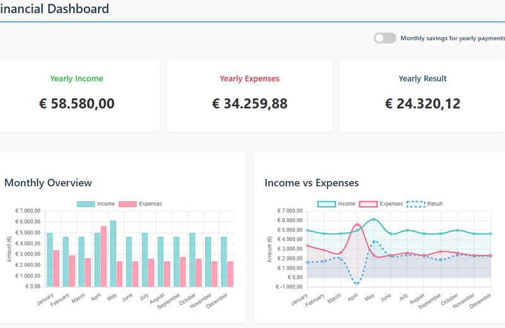Viewport: 505px width, 328px height.
Task: Click the December expenses bar in Monthly Overview
Action: 230,274
